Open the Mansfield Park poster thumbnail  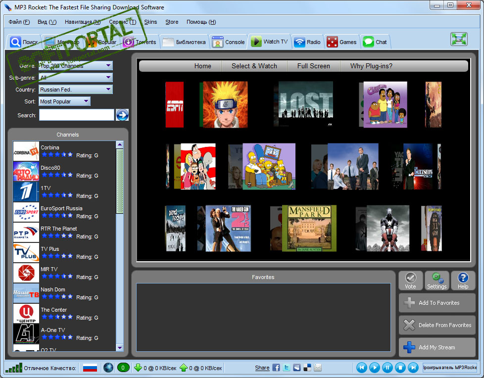[309, 229]
